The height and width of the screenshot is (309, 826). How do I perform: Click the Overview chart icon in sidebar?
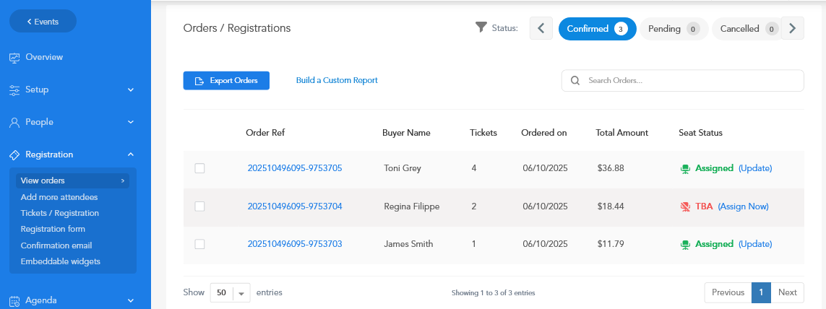[14, 57]
